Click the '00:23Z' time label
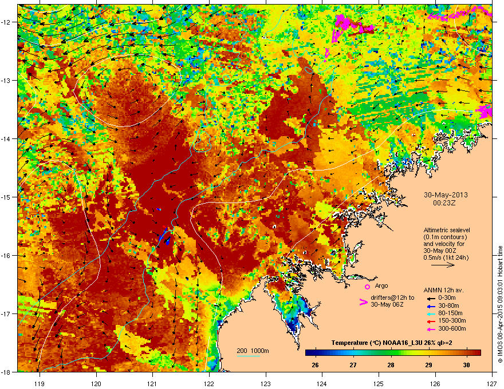This screenshot has height=389, width=504. coord(446,203)
